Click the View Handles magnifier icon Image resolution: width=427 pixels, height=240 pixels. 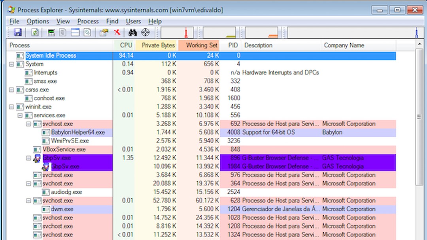(x=87, y=32)
